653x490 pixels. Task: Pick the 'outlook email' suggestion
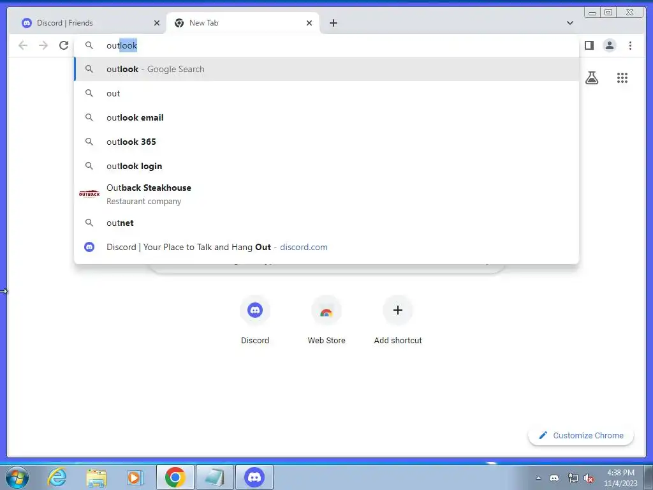coord(326,117)
